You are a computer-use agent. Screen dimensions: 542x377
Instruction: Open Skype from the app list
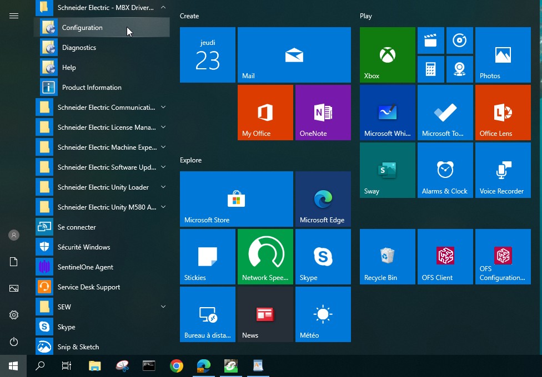[x=102, y=327]
